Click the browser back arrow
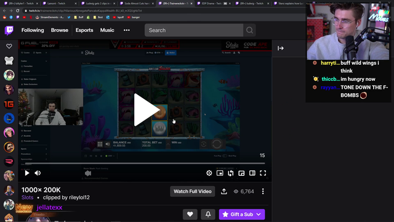The image size is (394, 222). [4, 11]
